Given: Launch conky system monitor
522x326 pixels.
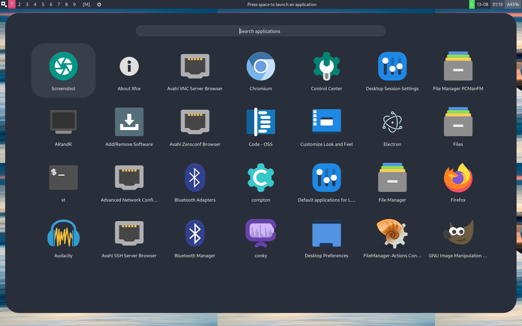Looking at the screenshot, I should [261, 238].
